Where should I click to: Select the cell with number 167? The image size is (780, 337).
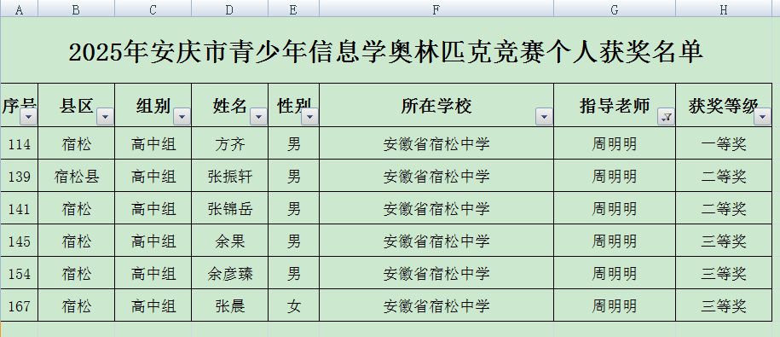(19, 305)
